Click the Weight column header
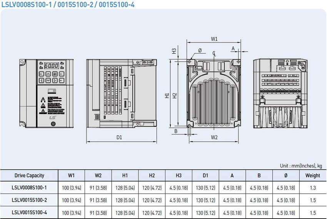The image size is (327, 219). coord(313,175)
